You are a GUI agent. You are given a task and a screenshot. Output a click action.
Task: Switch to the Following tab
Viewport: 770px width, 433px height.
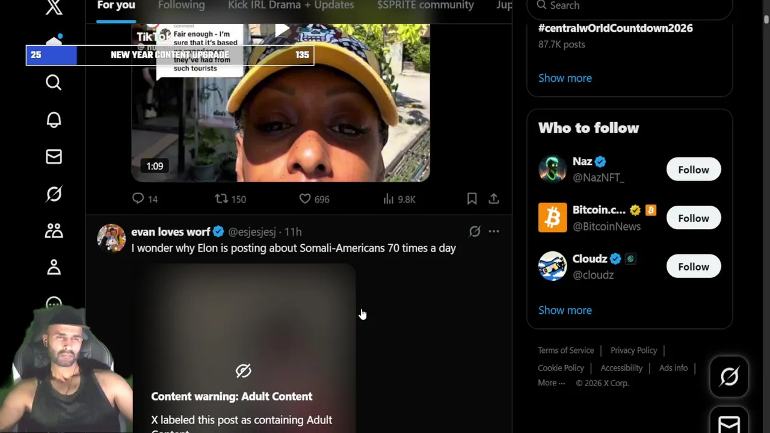[182, 5]
